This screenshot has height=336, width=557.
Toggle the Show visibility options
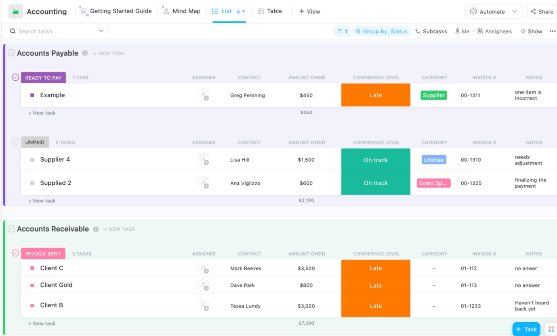click(531, 31)
